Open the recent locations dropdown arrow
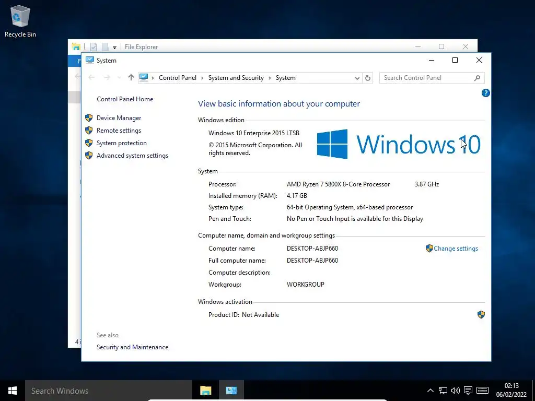535x401 pixels. tap(119, 78)
